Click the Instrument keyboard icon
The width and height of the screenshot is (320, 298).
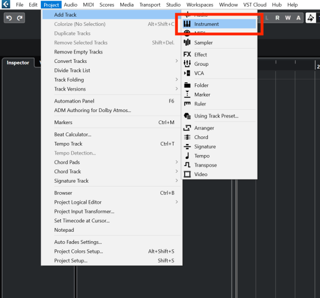[187, 24]
